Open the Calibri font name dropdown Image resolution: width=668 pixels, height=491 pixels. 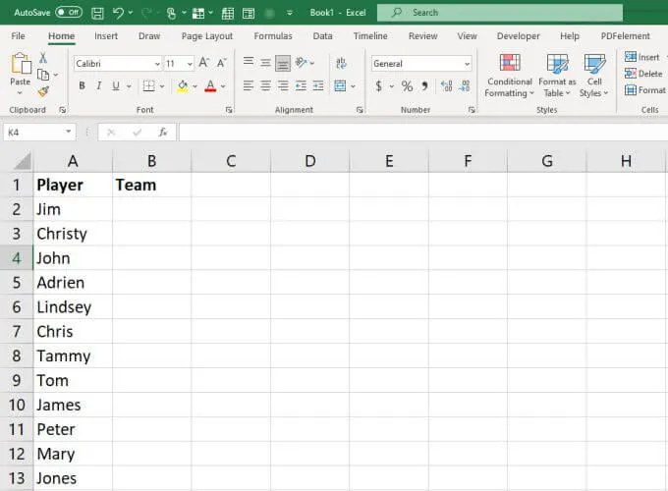157,63
